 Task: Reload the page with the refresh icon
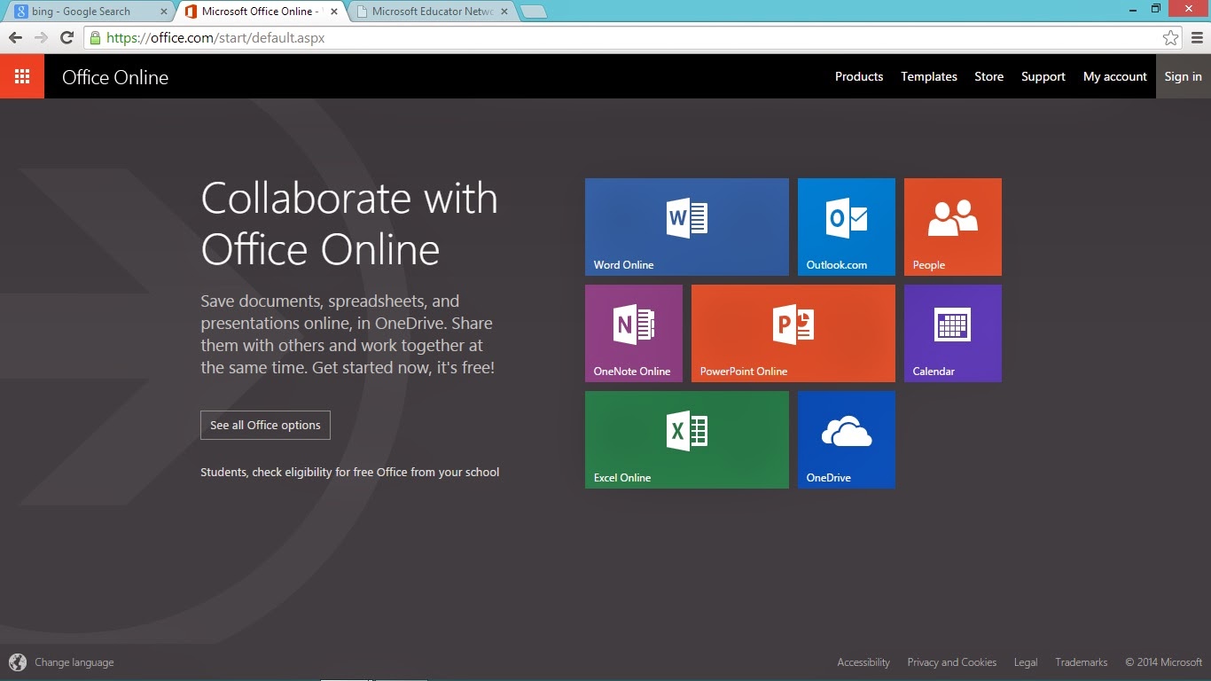coord(67,38)
